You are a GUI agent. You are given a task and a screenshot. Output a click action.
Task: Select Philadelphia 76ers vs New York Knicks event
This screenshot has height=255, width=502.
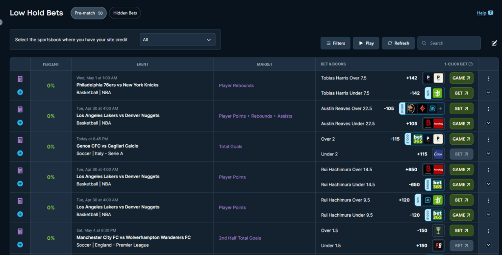[118, 85]
